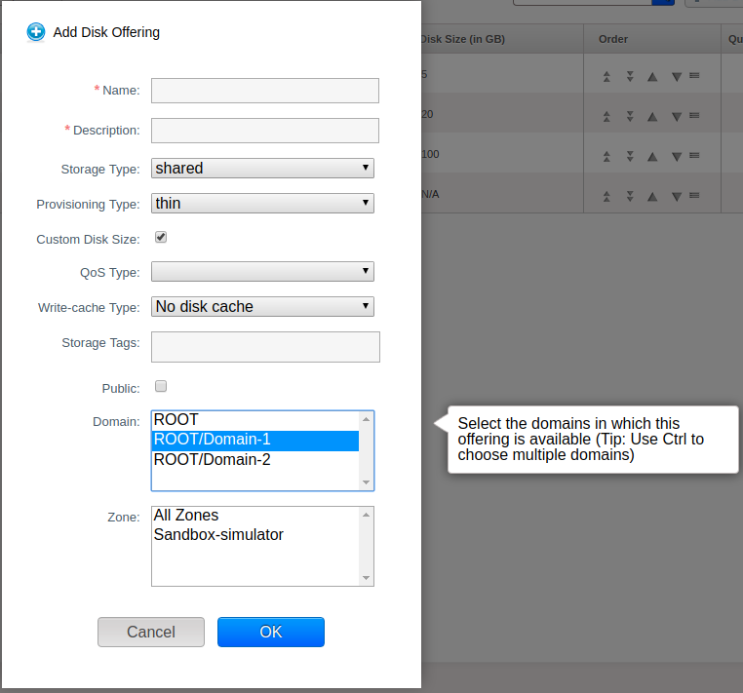Click Zone list scroll down arrow
Image resolution: width=743 pixels, height=693 pixels.
(366, 578)
